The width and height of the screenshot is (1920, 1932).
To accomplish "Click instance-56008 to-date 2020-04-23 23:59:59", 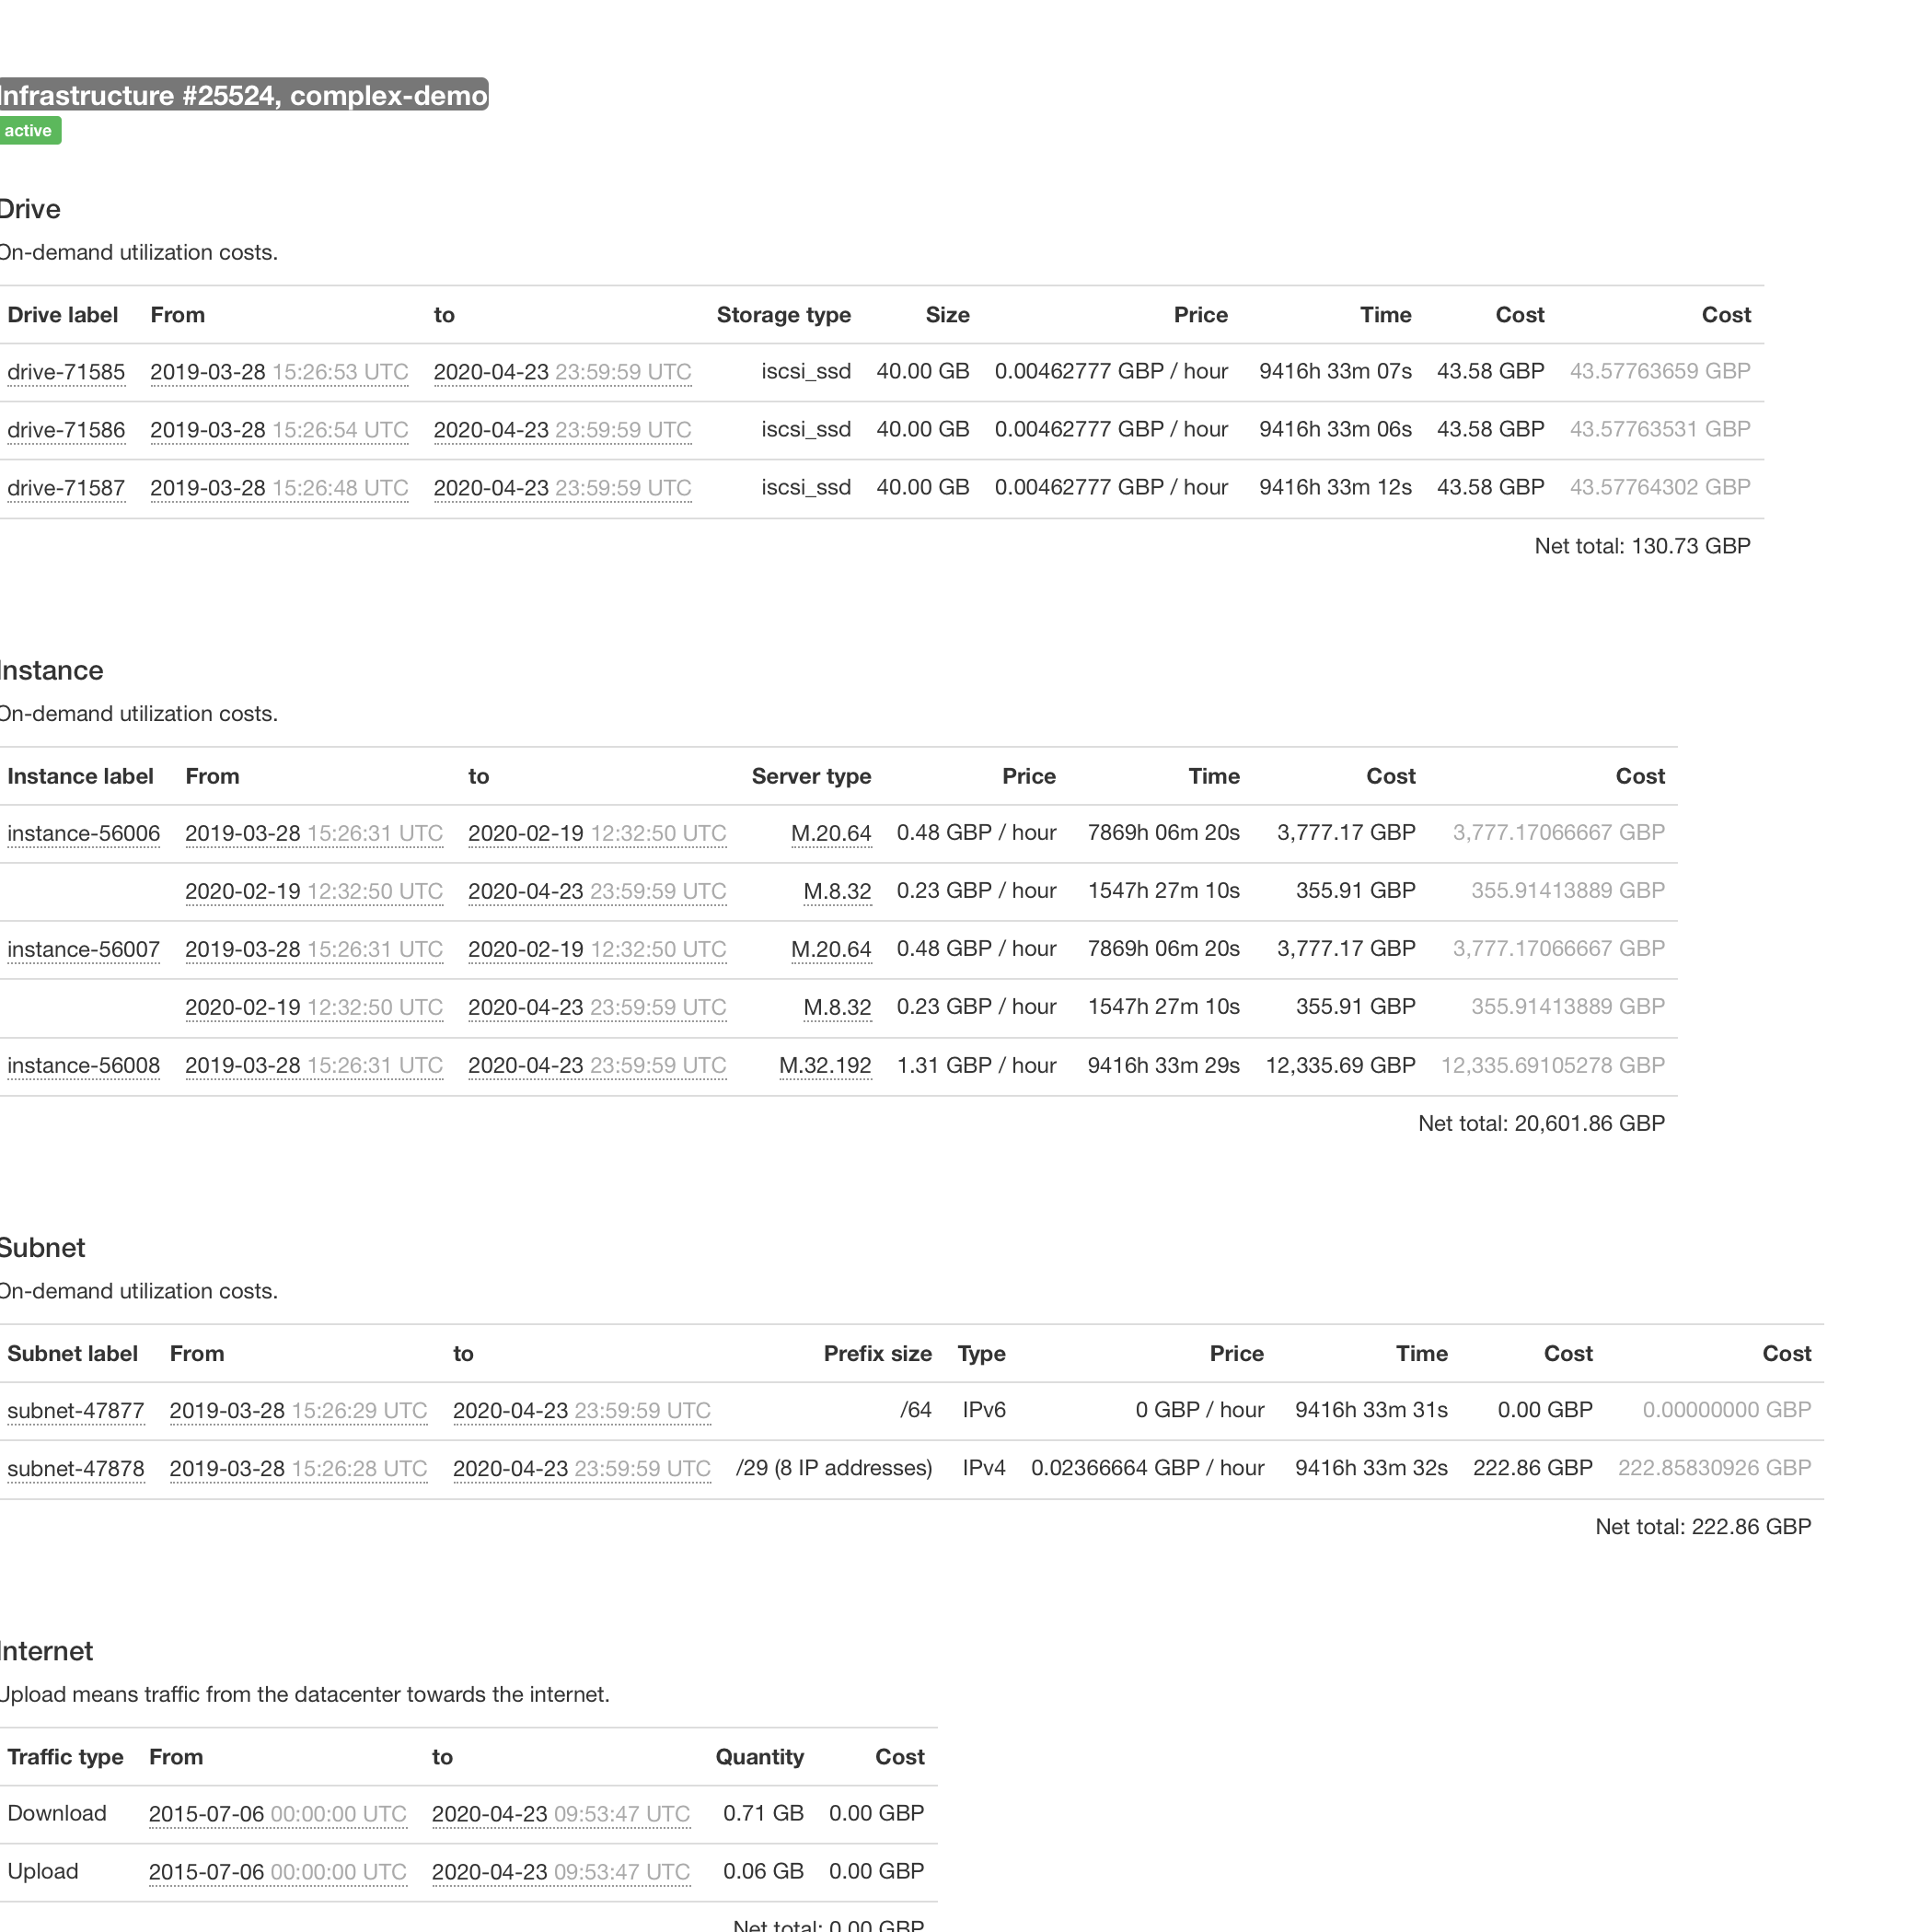I will point(596,1066).
